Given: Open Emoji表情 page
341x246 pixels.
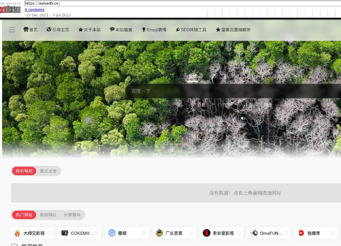Looking at the screenshot, I should coord(154,29).
